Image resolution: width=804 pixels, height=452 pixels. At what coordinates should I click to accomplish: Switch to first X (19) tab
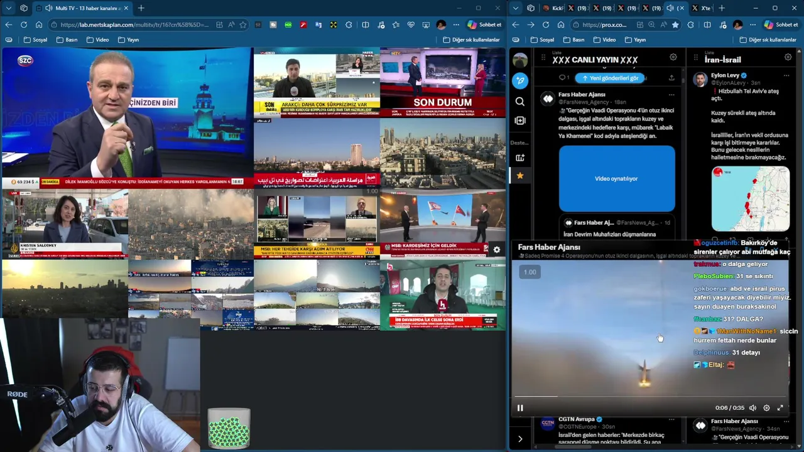tap(577, 8)
